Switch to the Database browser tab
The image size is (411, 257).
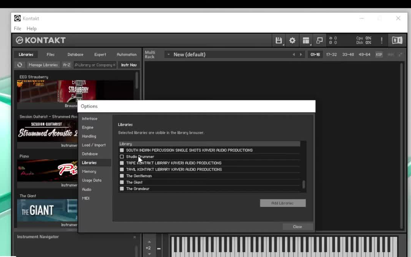click(75, 55)
